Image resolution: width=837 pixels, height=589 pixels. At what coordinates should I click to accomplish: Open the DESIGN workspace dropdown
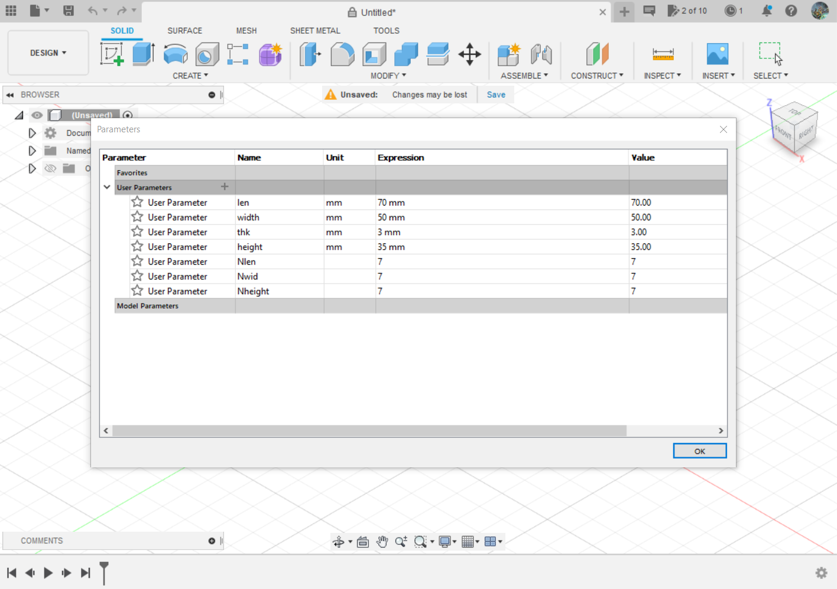click(48, 53)
